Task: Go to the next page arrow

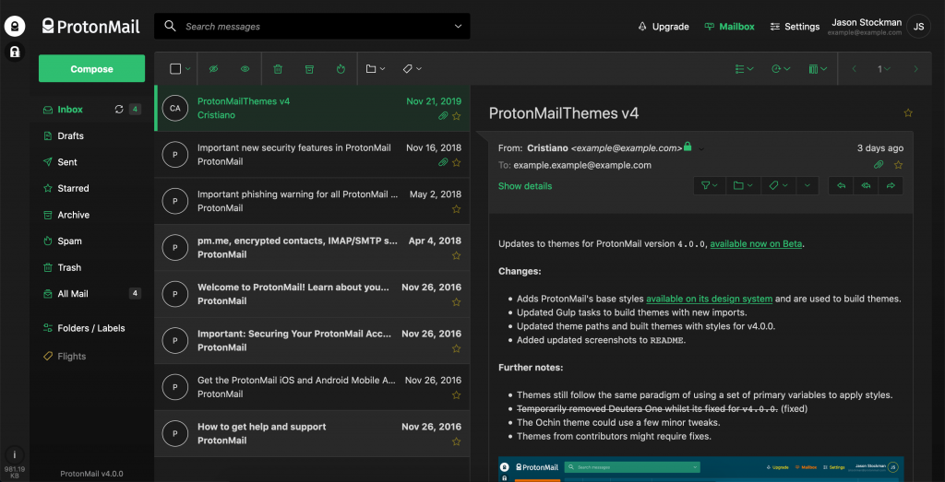Action: [x=916, y=69]
